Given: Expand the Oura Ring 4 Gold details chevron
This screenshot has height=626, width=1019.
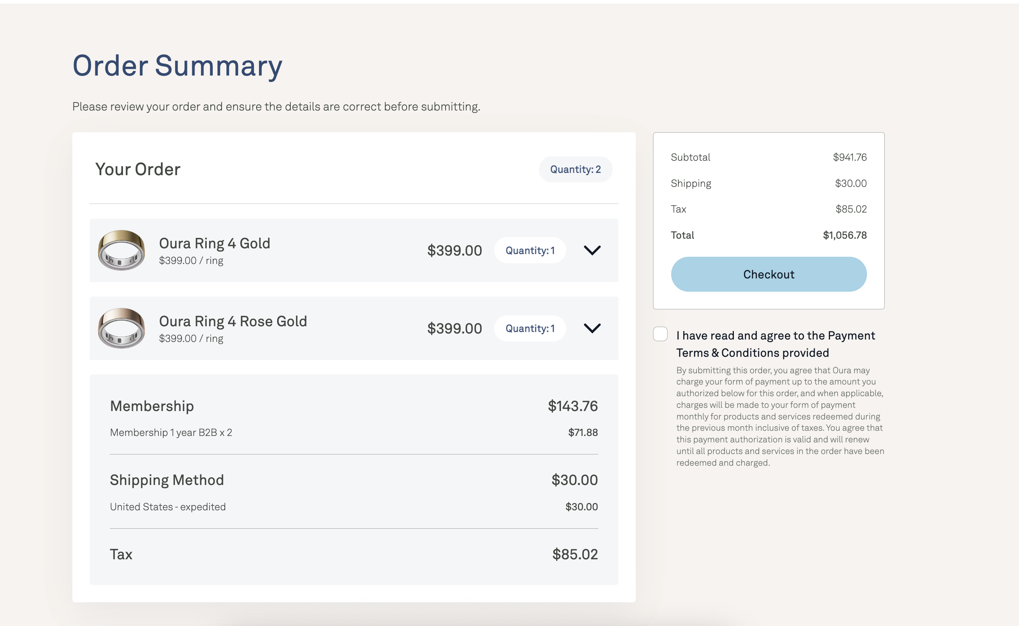Looking at the screenshot, I should point(592,250).
